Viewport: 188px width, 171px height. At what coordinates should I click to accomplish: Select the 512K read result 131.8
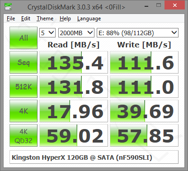(x=74, y=87)
